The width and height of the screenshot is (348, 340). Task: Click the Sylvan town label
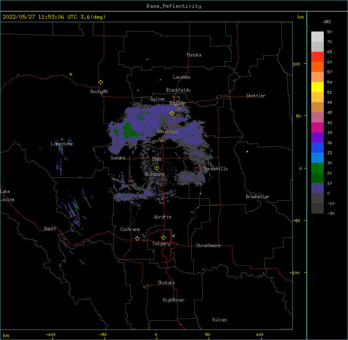(x=157, y=99)
